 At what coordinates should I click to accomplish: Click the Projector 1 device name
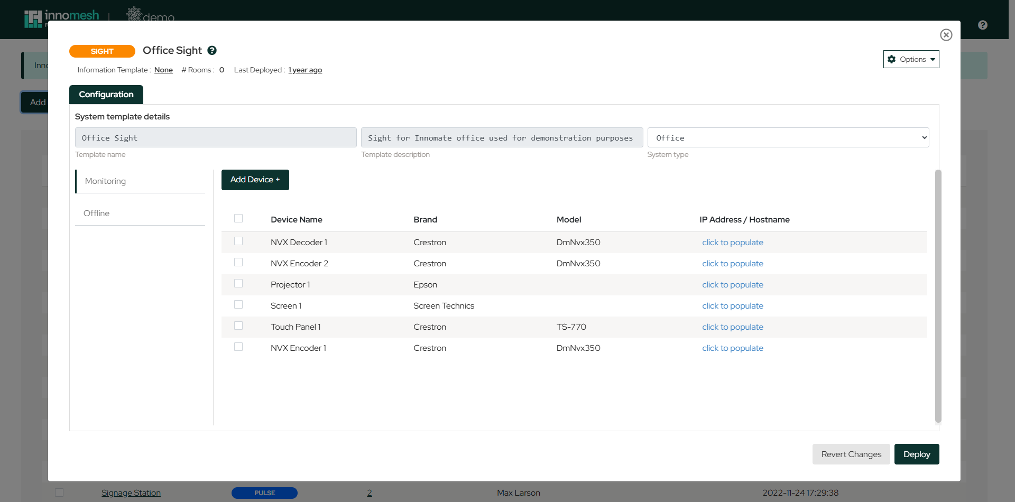[x=290, y=285]
